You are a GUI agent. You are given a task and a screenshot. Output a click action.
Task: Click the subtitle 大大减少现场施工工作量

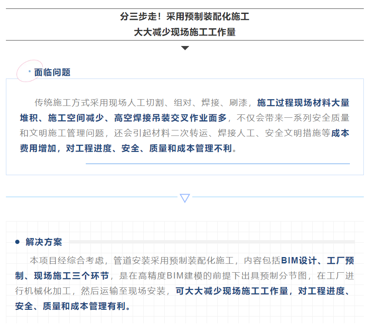[x=185, y=32]
